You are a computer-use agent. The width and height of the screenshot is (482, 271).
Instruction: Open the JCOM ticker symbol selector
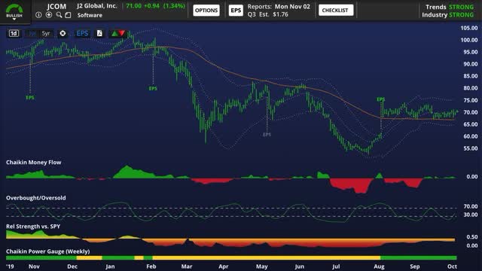tap(56, 6)
